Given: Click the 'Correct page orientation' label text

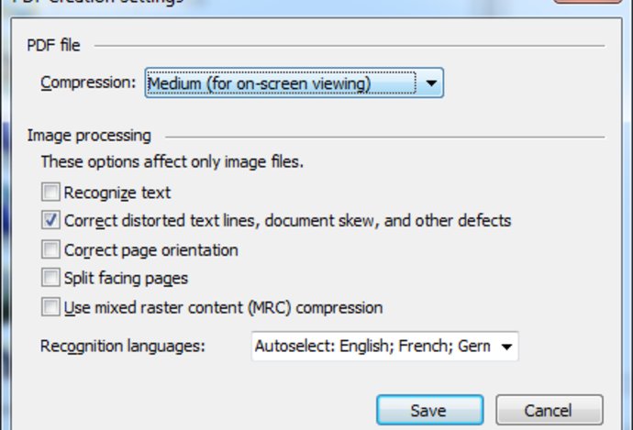Looking at the screenshot, I should pyautogui.click(x=151, y=249).
